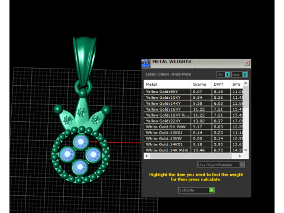Viewport: 284px width, 213px height.
Task: Click the 8.37 DWT value
Action: pos(218,121)
